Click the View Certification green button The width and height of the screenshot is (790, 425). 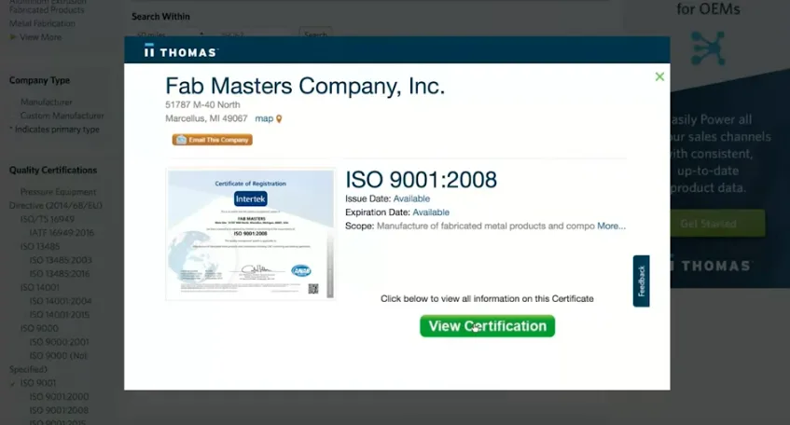tap(487, 326)
